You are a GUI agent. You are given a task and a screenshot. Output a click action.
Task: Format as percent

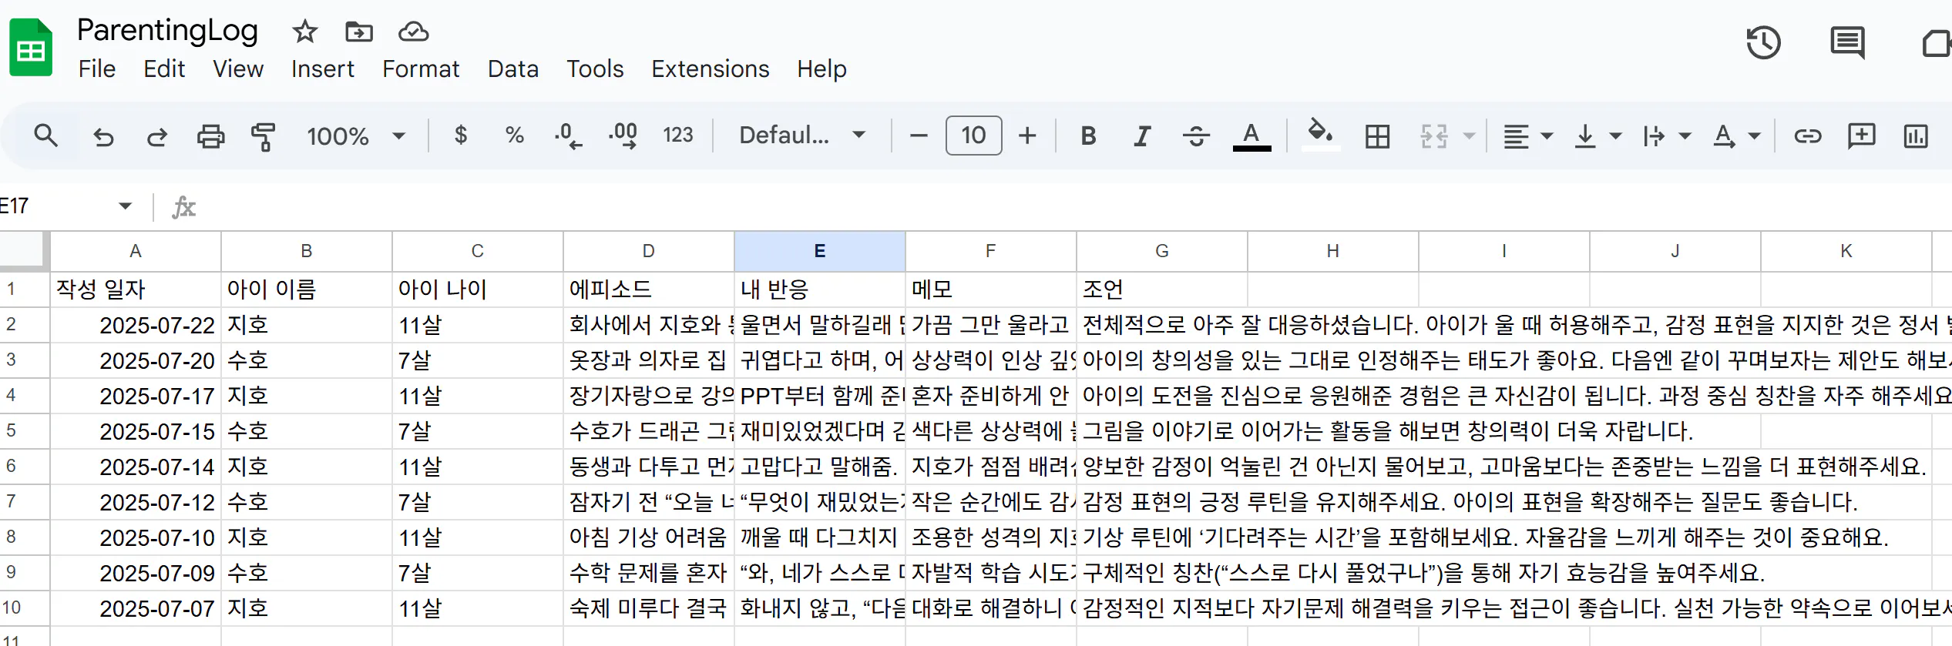click(x=514, y=136)
